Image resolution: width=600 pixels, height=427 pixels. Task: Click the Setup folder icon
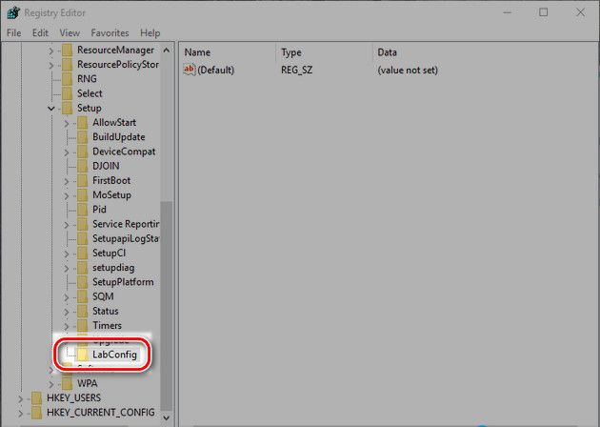click(x=68, y=108)
